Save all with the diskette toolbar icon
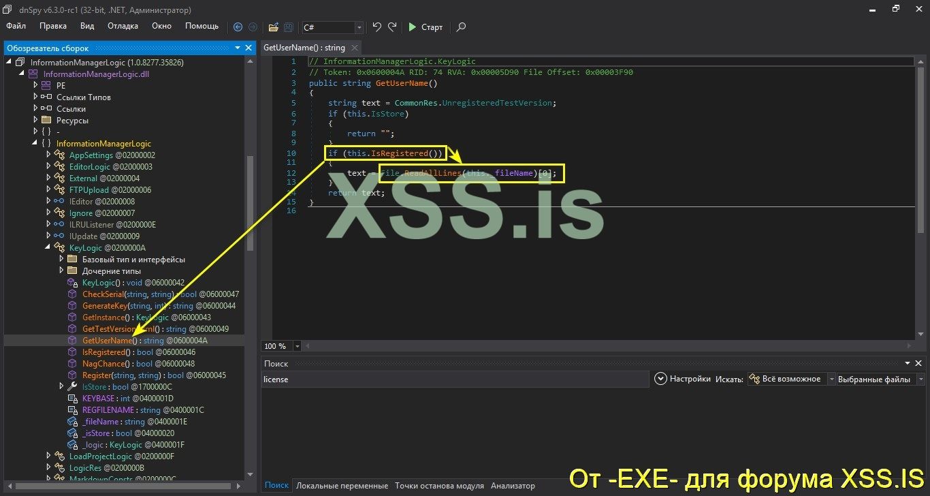Screen dimensions: 930x496 288,27
